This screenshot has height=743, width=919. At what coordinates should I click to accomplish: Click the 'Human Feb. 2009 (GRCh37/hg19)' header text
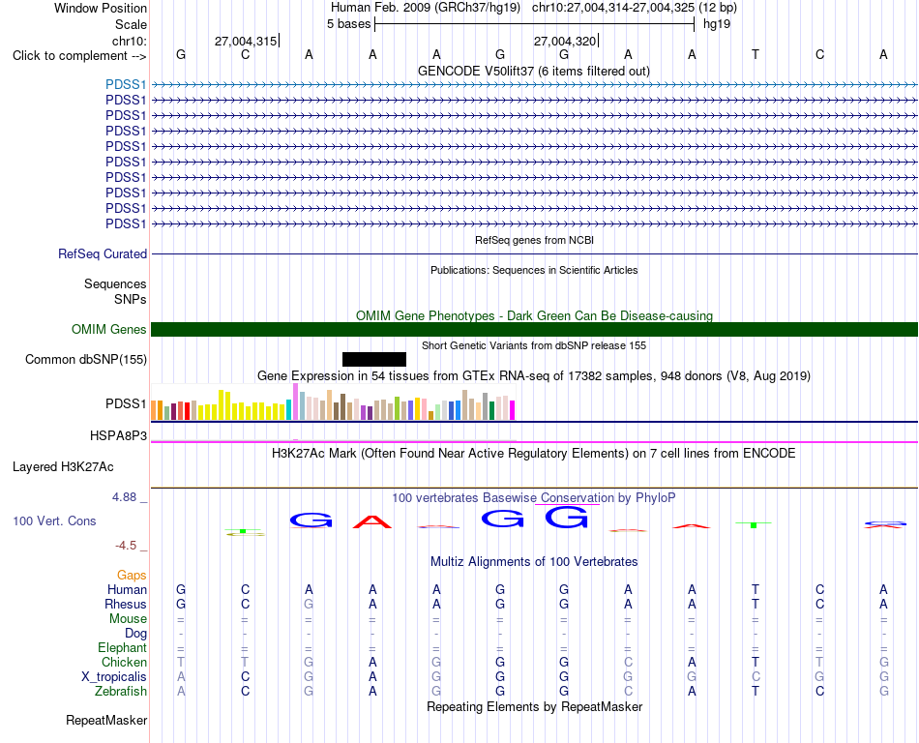[426, 8]
